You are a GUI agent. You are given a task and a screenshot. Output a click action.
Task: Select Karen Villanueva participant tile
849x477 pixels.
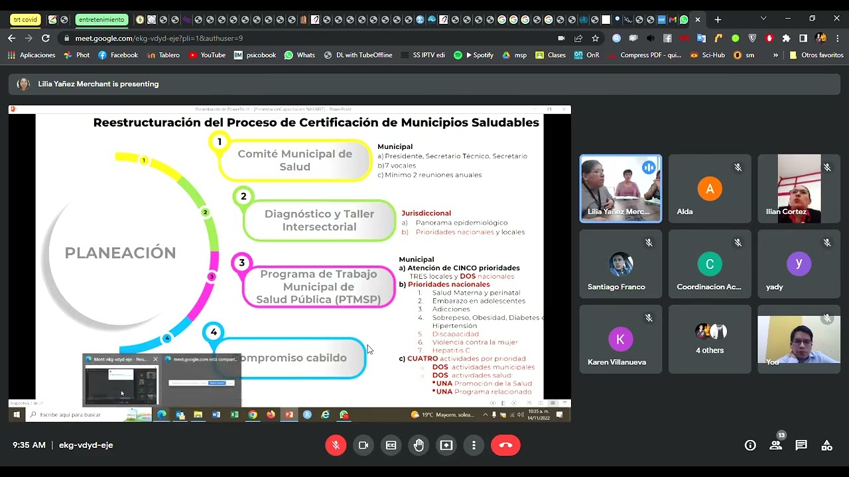pos(621,339)
